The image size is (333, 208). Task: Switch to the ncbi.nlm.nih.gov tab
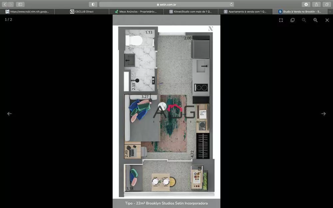tap(27, 11)
